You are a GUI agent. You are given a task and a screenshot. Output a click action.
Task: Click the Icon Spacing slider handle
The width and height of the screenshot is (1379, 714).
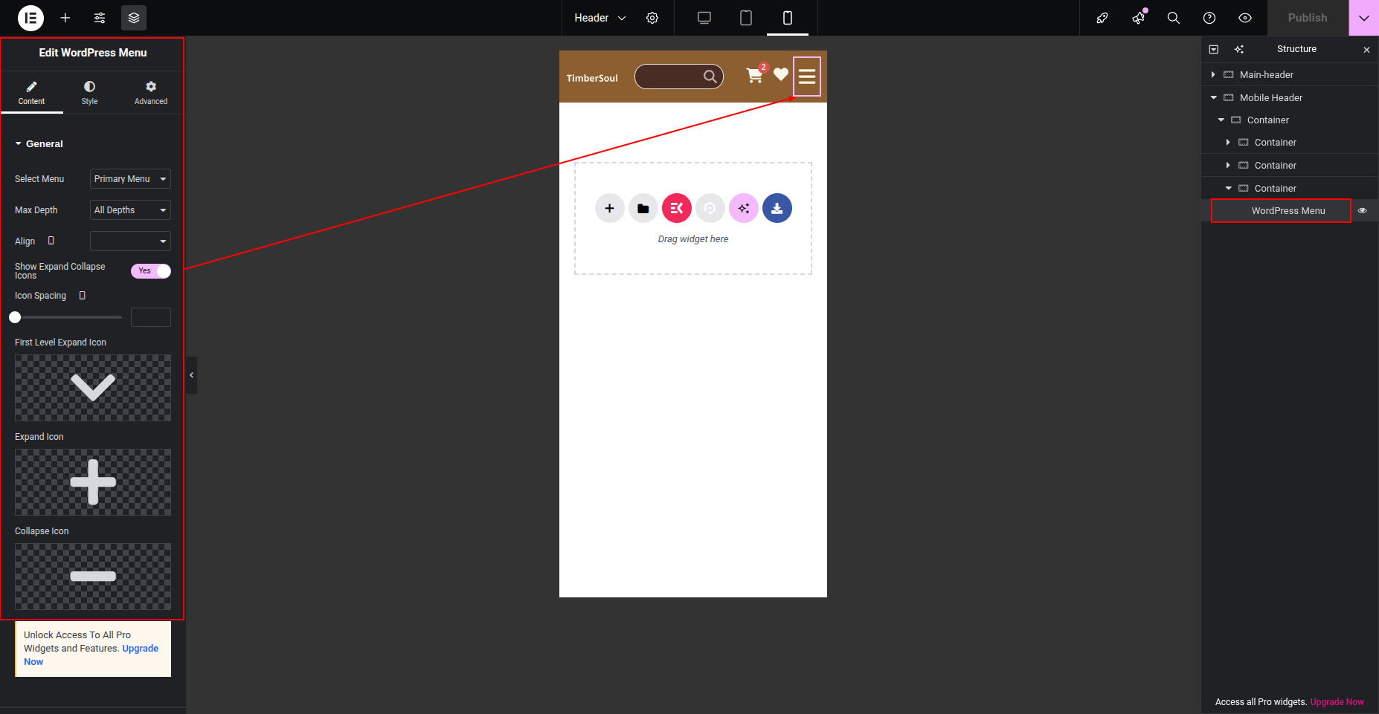click(15, 317)
